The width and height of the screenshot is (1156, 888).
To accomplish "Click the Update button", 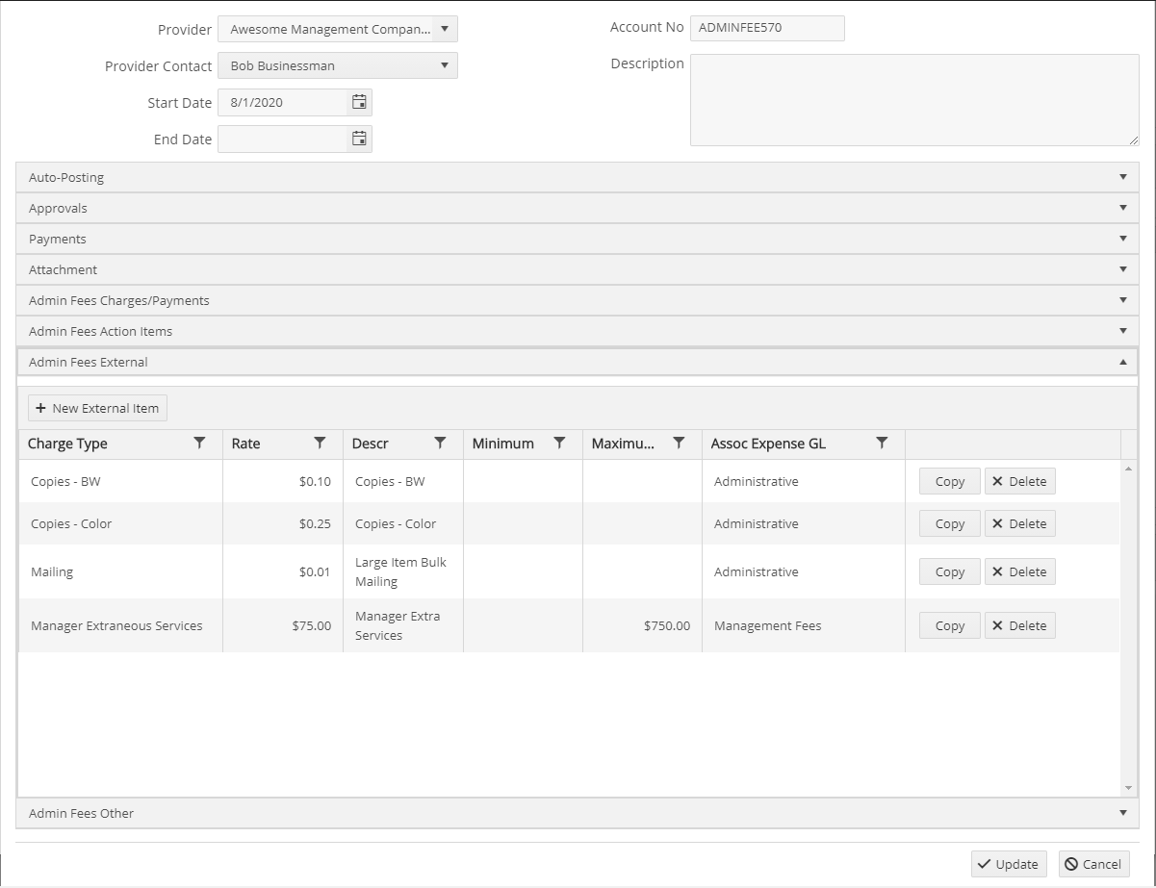I will coord(1009,864).
